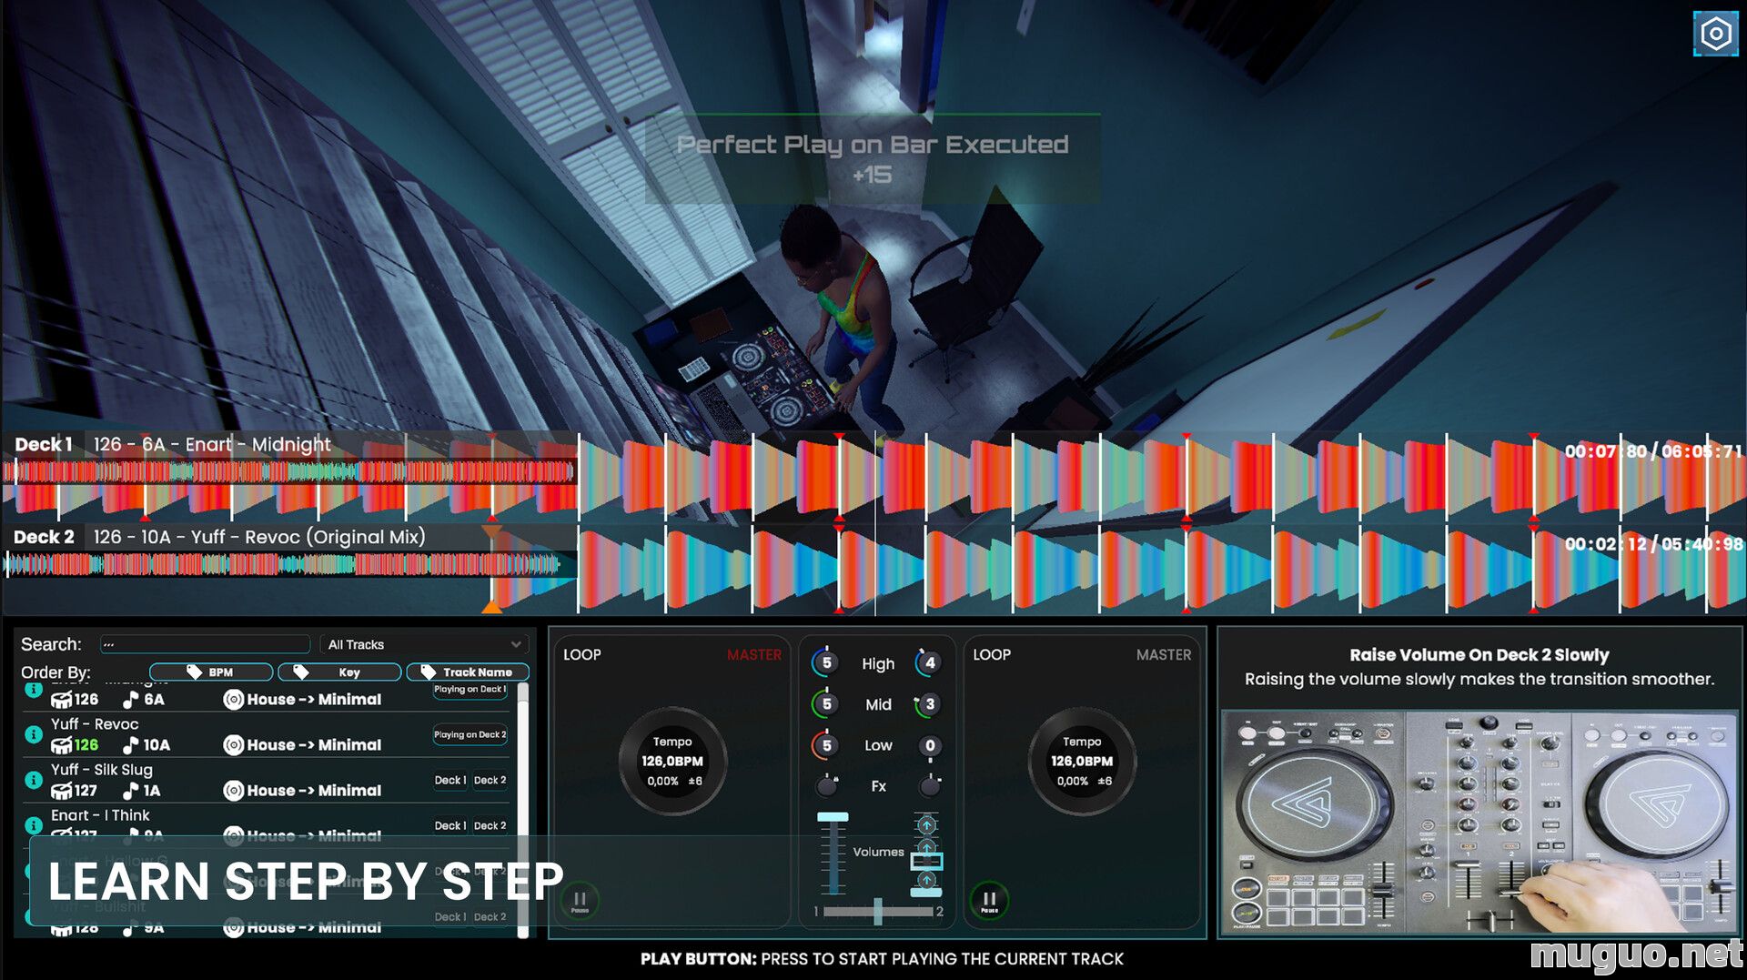The image size is (1747, 980).
Task: Order tracks by Key
Action: click(339, 672)
